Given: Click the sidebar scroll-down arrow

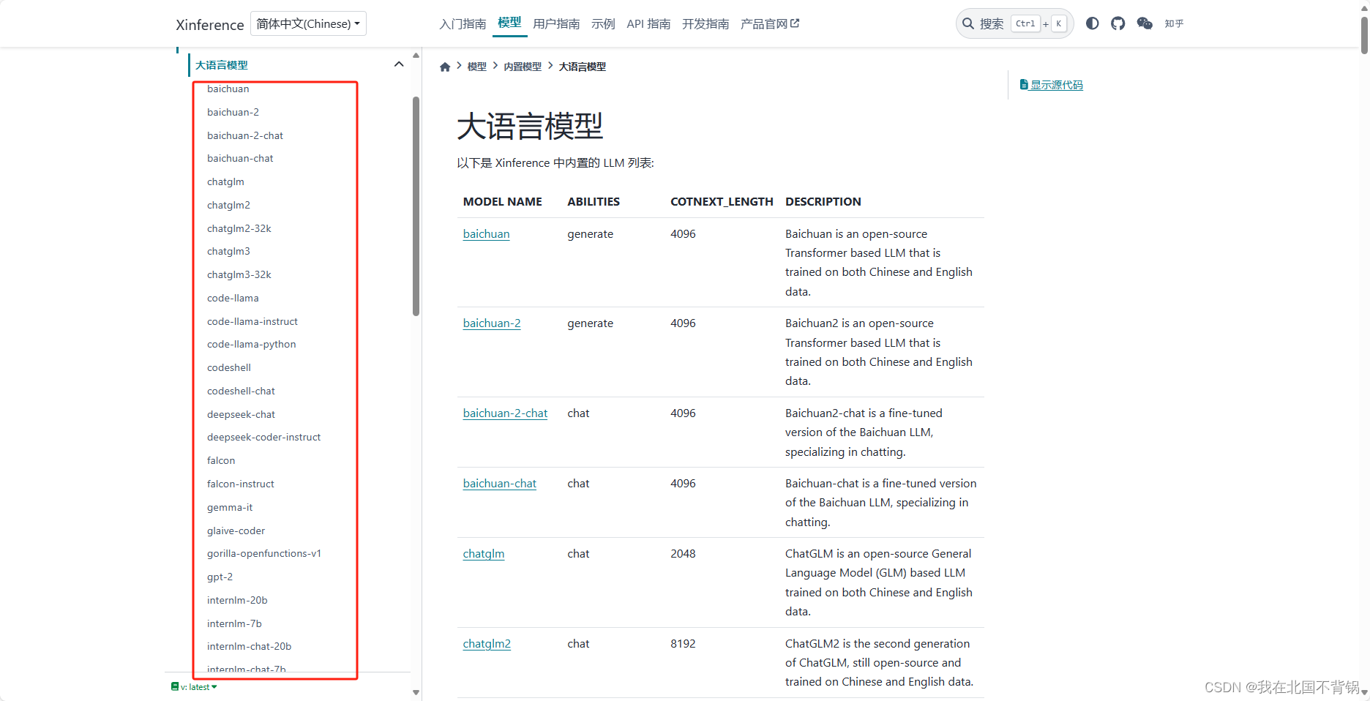Looking at the screenshot, I should [416, 692].
